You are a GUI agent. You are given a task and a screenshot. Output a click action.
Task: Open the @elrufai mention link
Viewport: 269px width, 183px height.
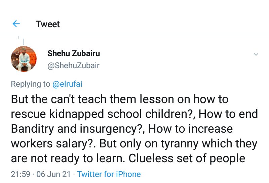pos(67,84)
